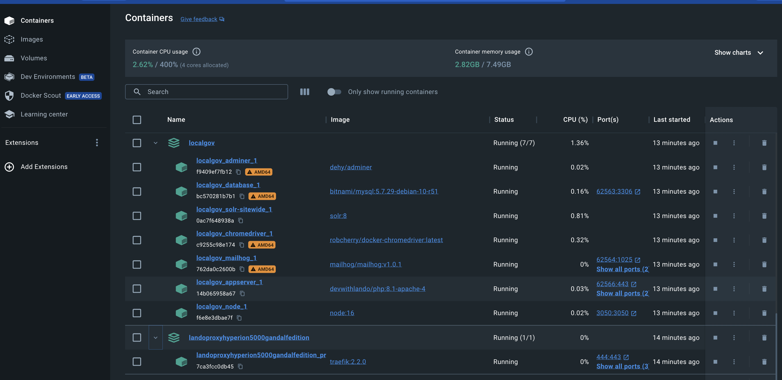Check the localgov_database_1 checkbox

click(137, 191)
